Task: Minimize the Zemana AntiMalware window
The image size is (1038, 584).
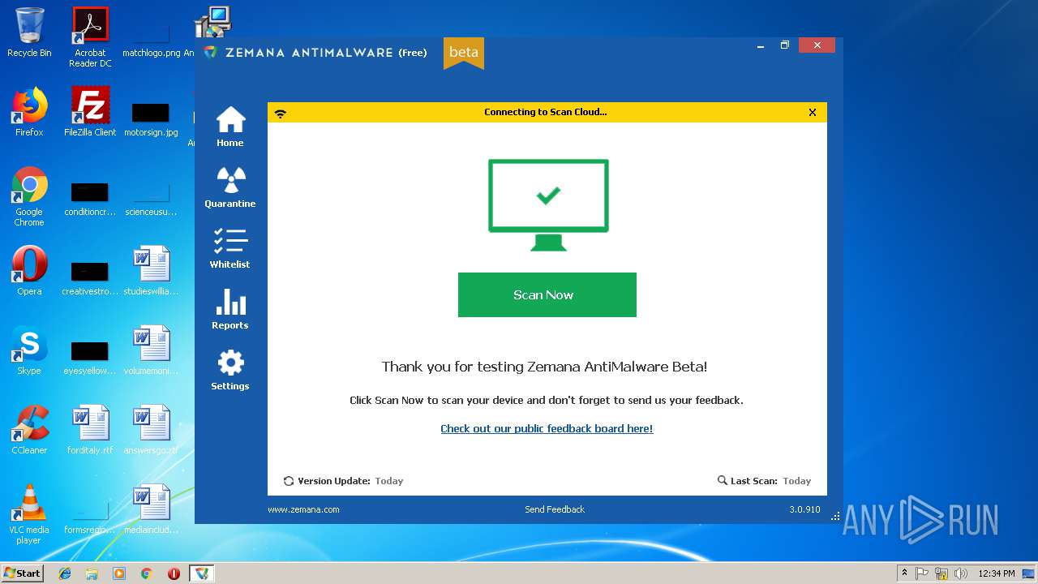Action: coord(761,45)
